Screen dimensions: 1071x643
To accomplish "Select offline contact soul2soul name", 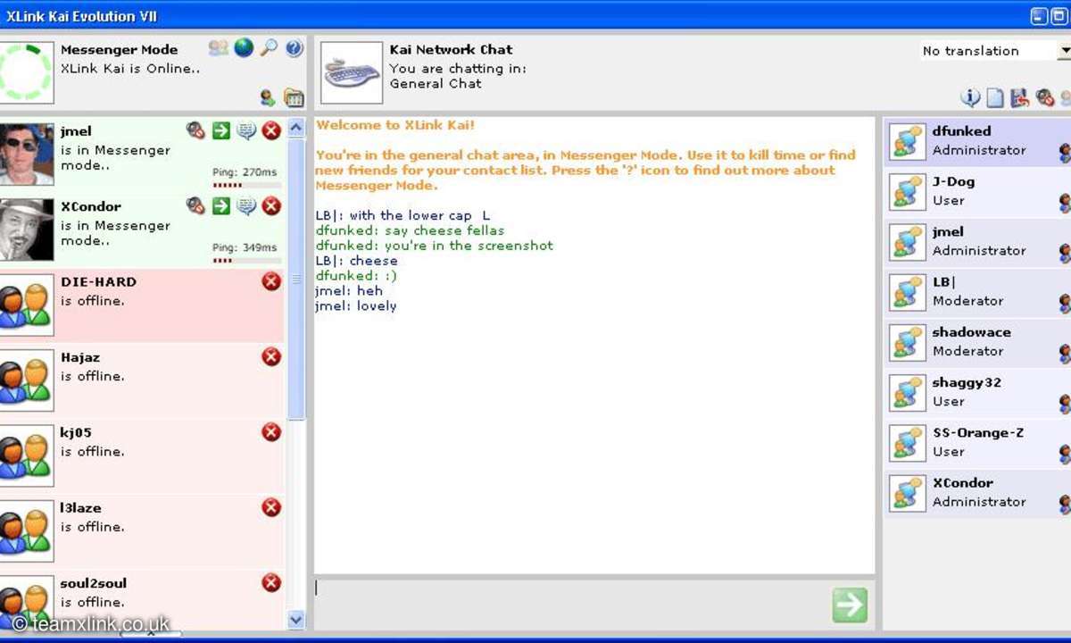I will click(x=94, y=583).
